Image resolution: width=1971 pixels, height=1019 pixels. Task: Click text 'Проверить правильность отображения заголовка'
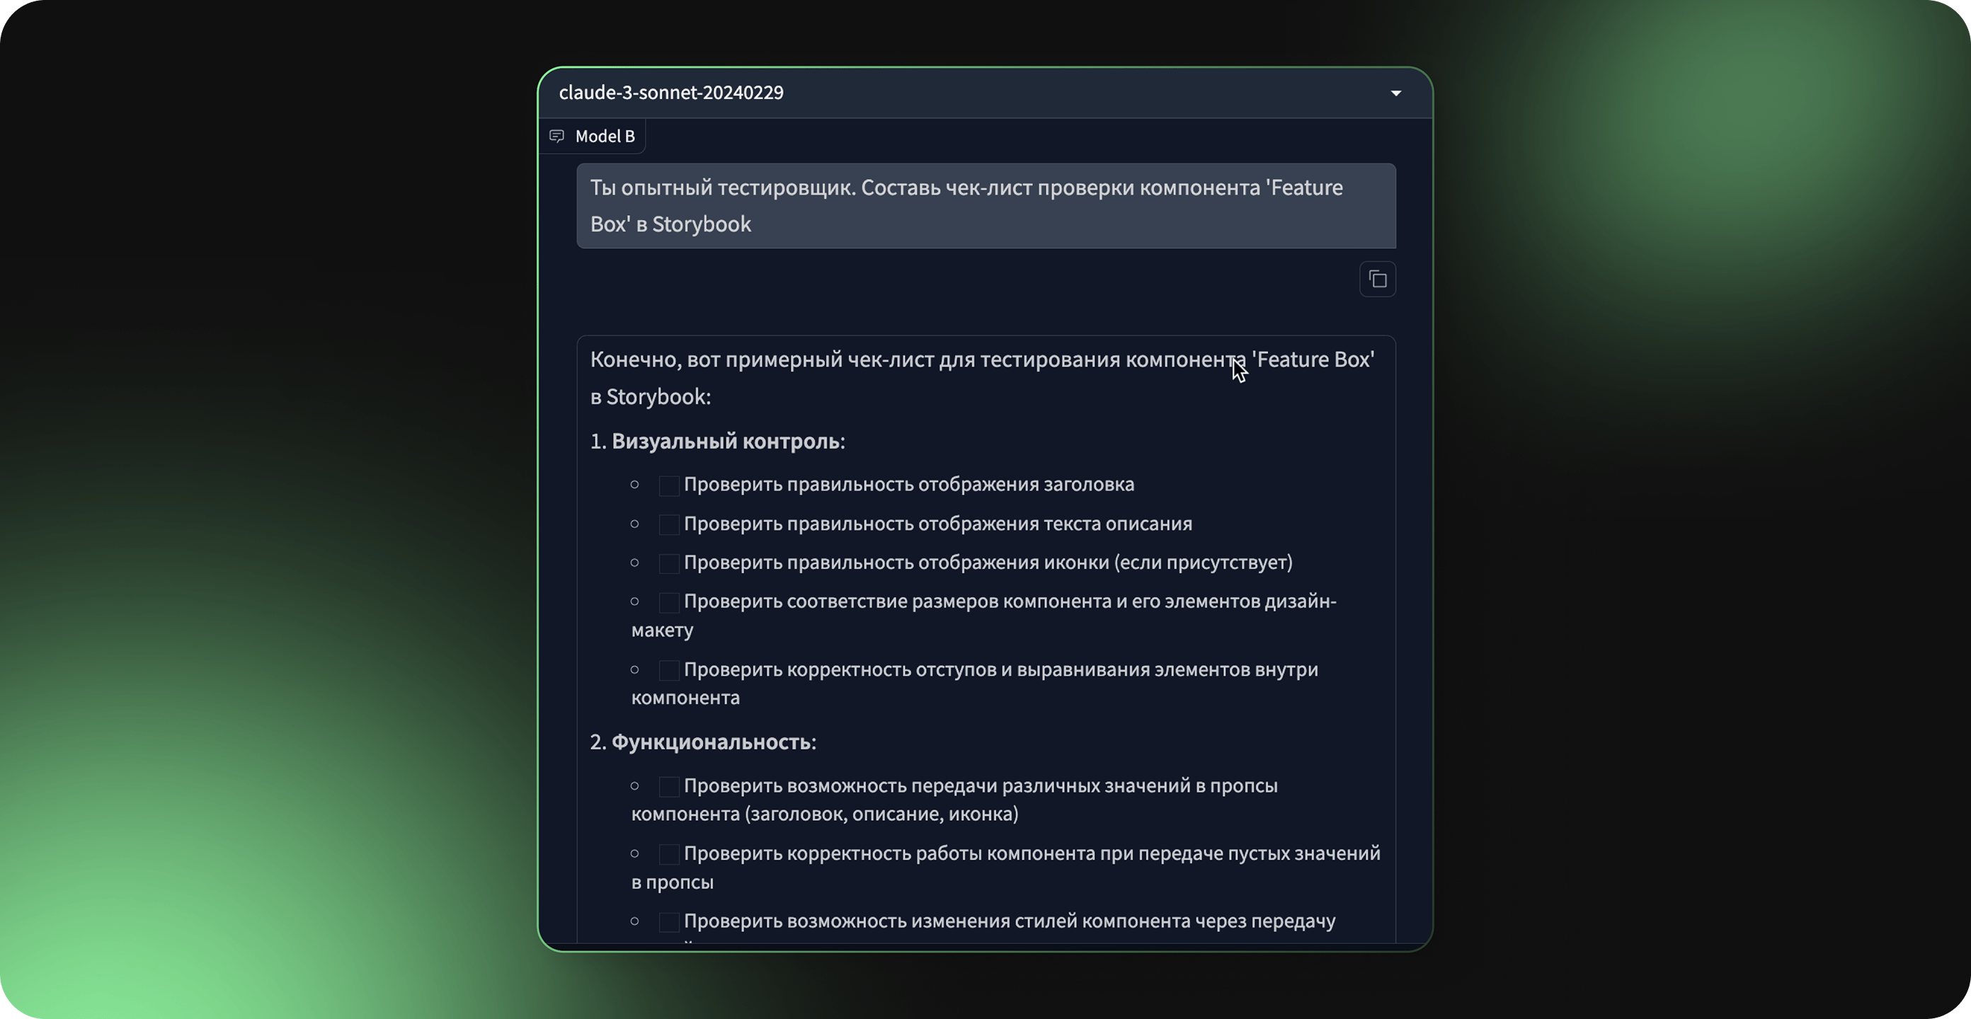pyautogui.click(x=908, y=484)
